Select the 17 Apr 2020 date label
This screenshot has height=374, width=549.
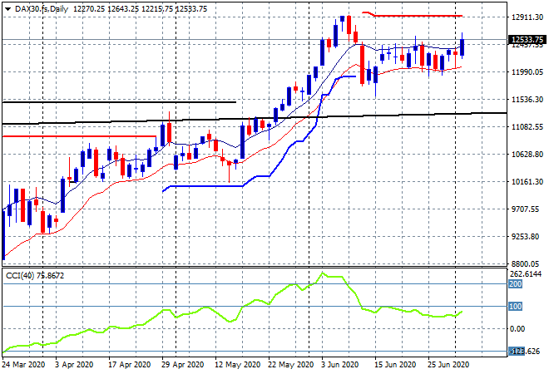(x=129, y=364)
